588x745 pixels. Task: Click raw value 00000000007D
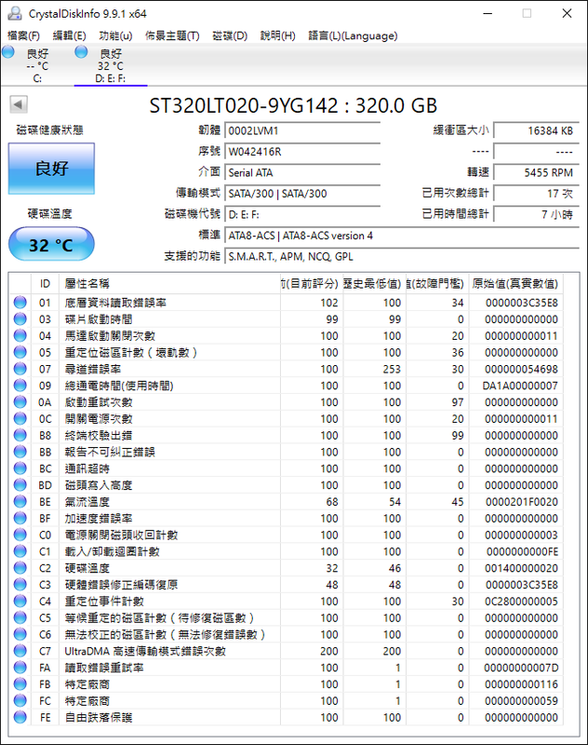tap(521, 667)
